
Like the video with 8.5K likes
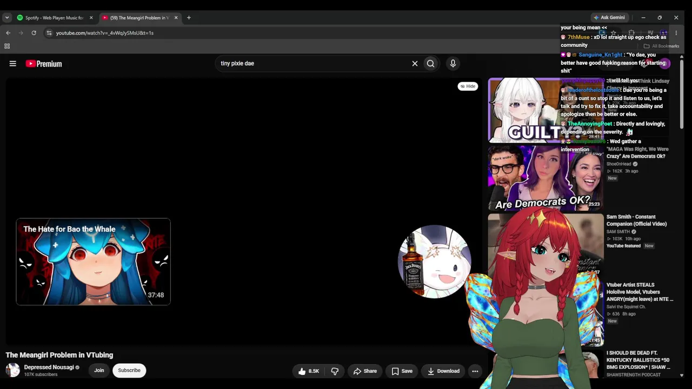tap(308, 371)
